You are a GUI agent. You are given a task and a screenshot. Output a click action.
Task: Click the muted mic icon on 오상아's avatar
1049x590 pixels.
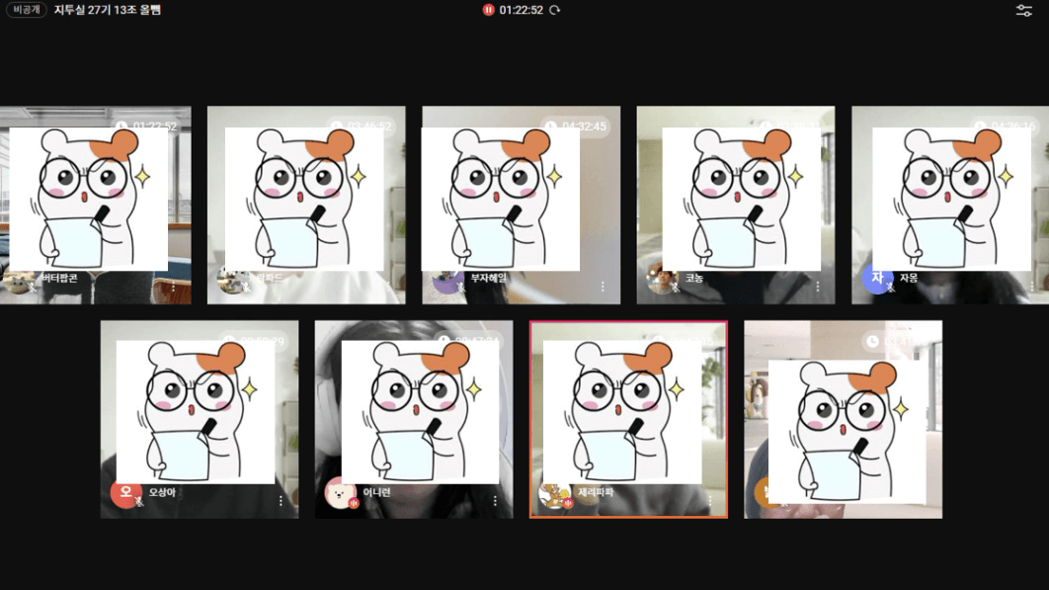click(139, 502)
